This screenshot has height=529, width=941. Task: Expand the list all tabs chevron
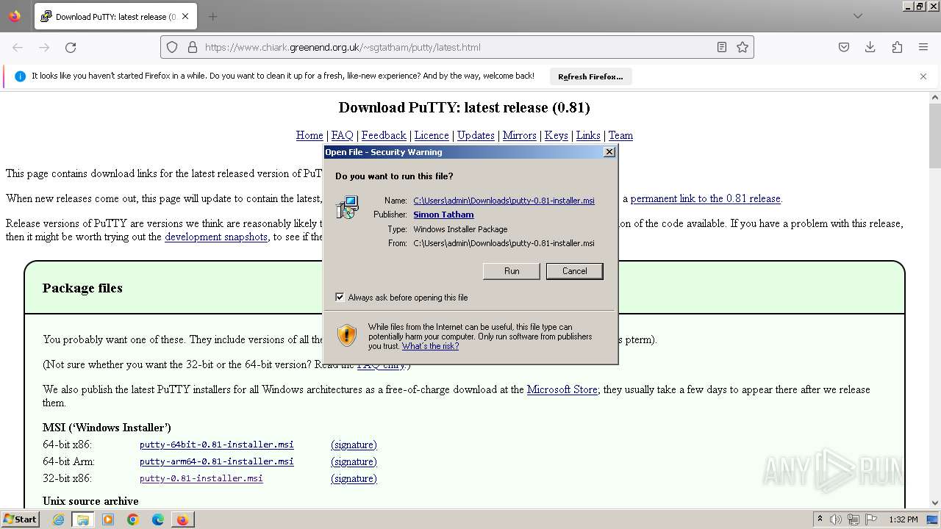pos(857,16)
